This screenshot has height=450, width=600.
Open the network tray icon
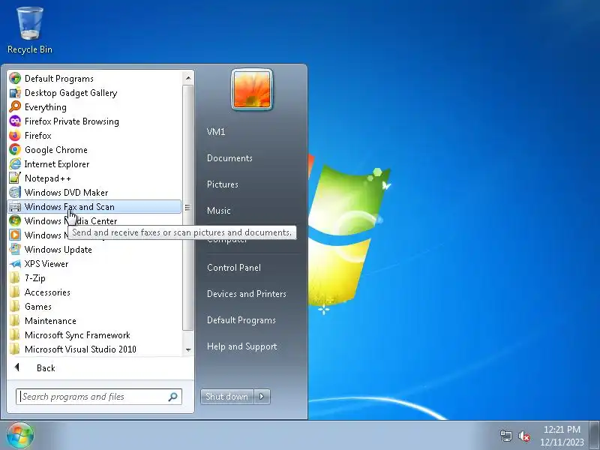click(x=505, y=436)
